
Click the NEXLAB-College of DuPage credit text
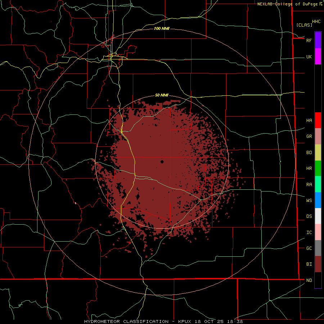click(288, 4)
